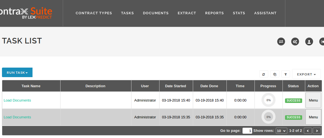This screenshot has width=324, height=138.
Task: Open the gears settings icon in page header
Action: [295, 42]
